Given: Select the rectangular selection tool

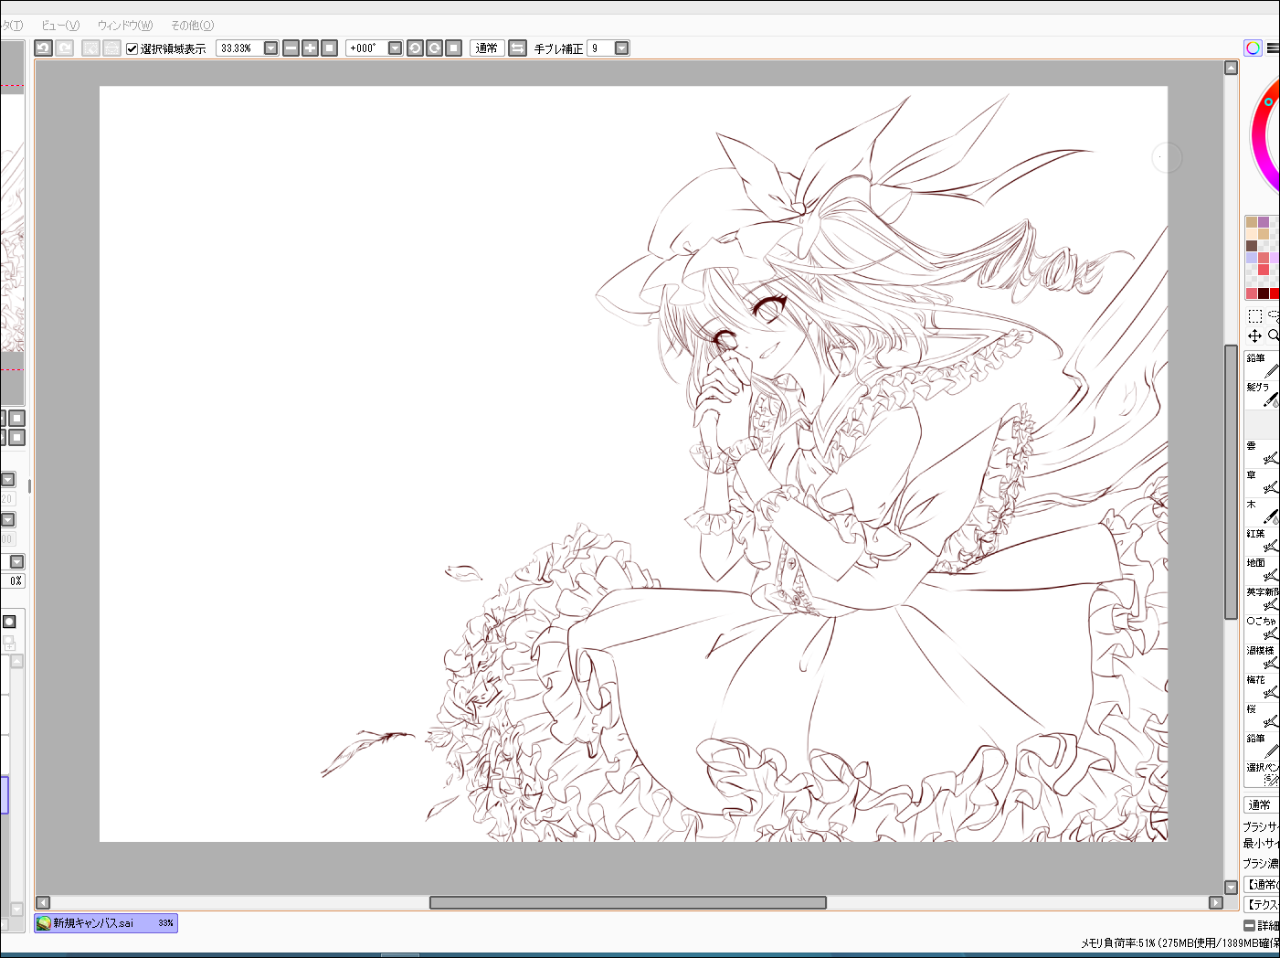Looking at the screenshot, I should click(x=1255, y=316).
